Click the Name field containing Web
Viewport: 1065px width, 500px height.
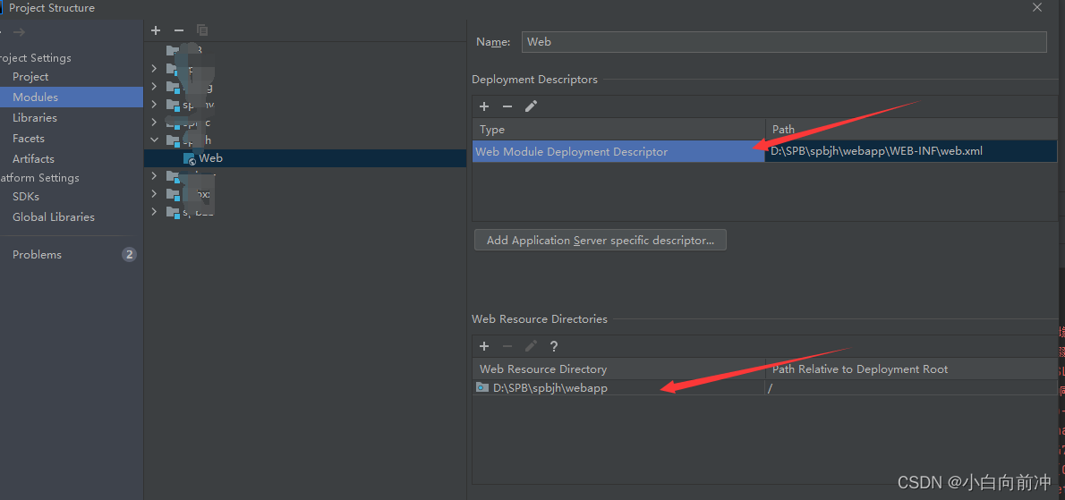tap(783, 42)
